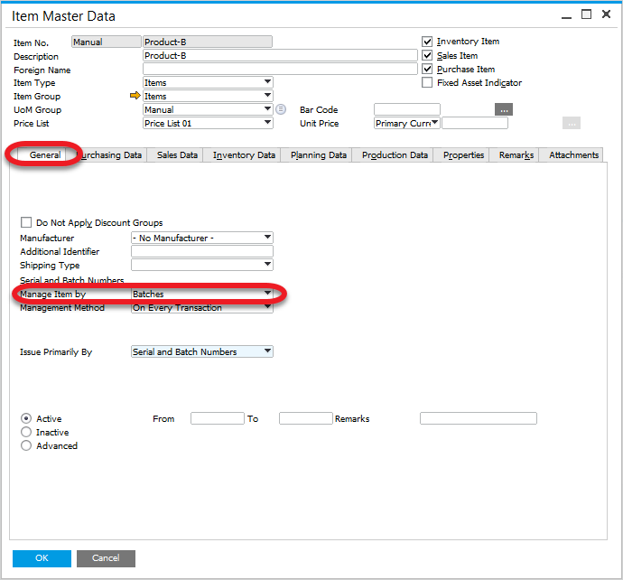Viewport: 623px width, 580px height.
Task: Click the Cancel button
Action: [x=106, y=558]
